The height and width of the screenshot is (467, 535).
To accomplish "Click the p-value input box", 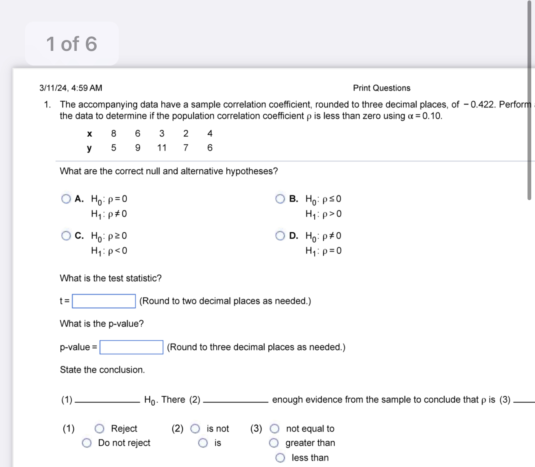I will 131,347.
